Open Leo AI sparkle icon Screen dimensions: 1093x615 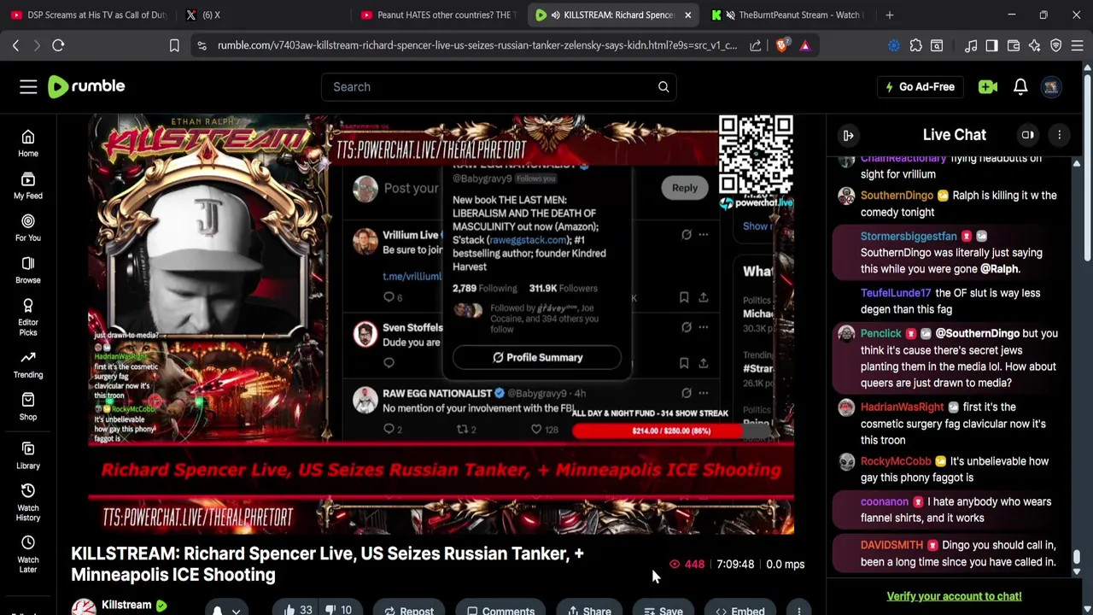tap(1035, 45)
